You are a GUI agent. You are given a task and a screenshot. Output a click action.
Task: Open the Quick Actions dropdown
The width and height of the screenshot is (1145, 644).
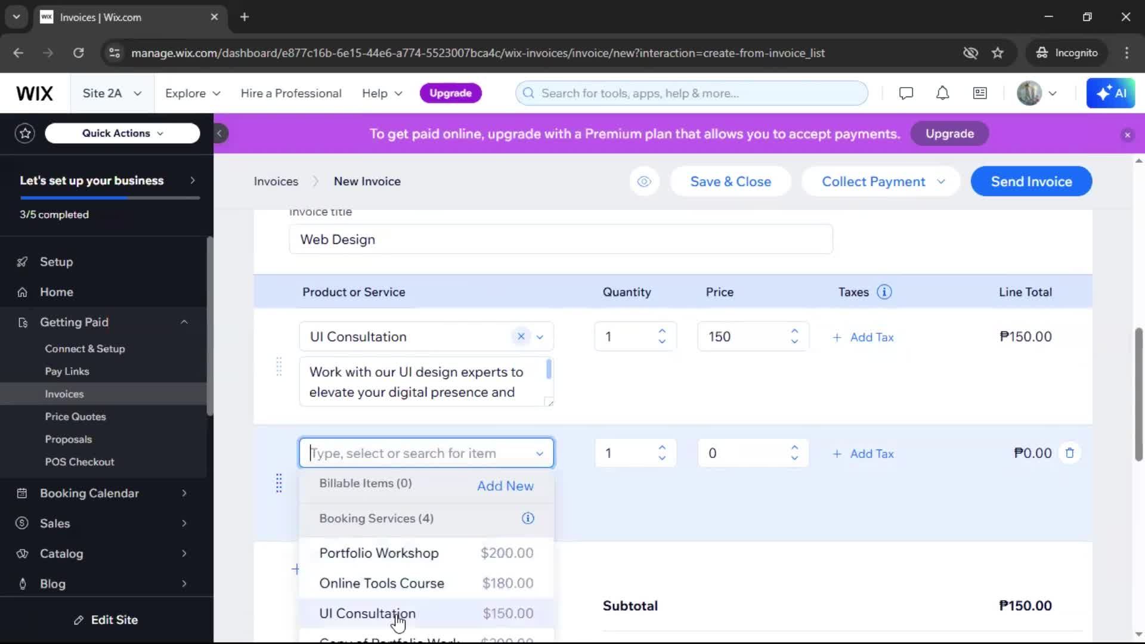(122, 133)
